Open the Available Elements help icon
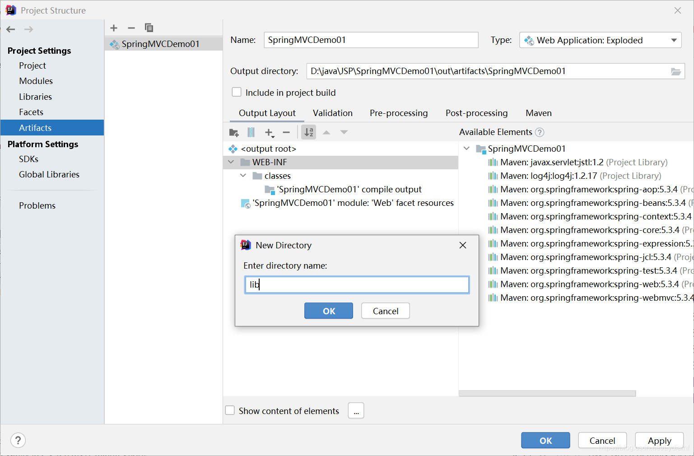The width and height of the screenshot is (694, 456). (540, 132)
